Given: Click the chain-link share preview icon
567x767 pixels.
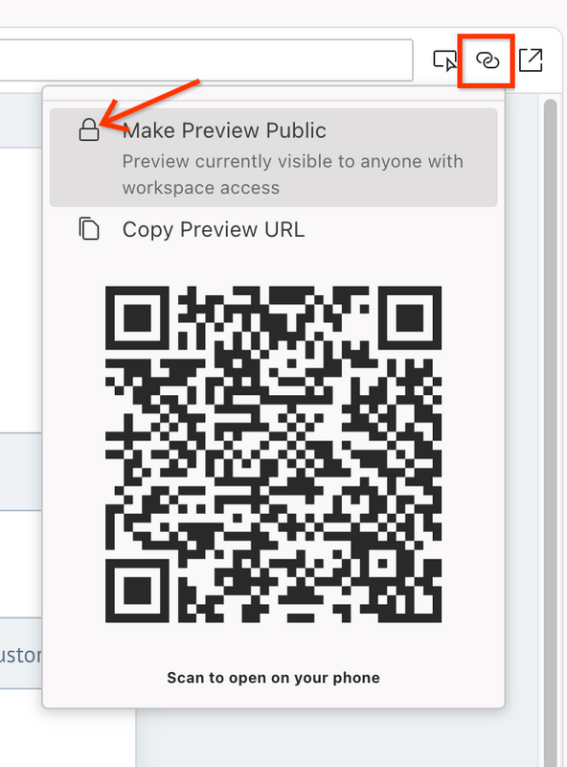Looking at the screenshot, I should [488, 60].
